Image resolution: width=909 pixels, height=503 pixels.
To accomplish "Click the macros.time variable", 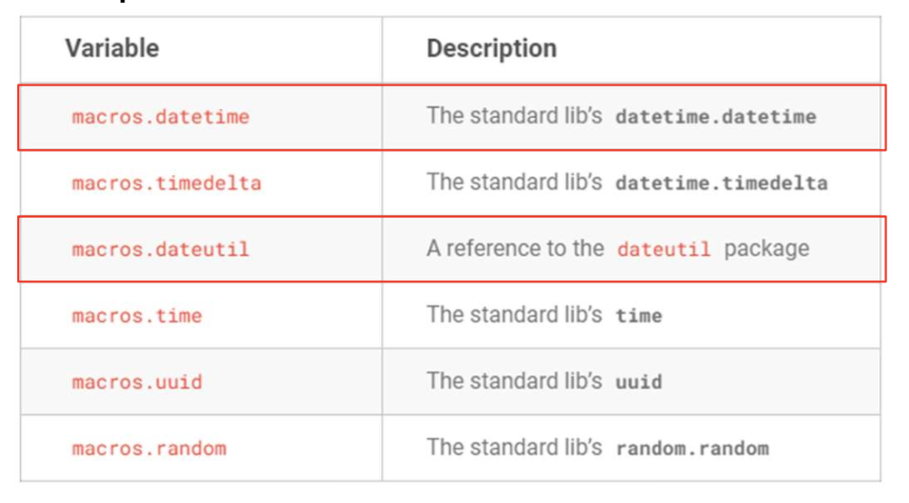I will point(136,316).
